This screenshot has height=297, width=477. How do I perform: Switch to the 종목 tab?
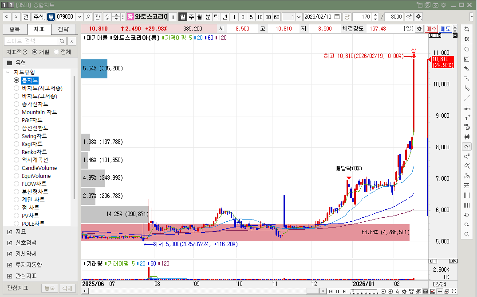click(15, 29)
